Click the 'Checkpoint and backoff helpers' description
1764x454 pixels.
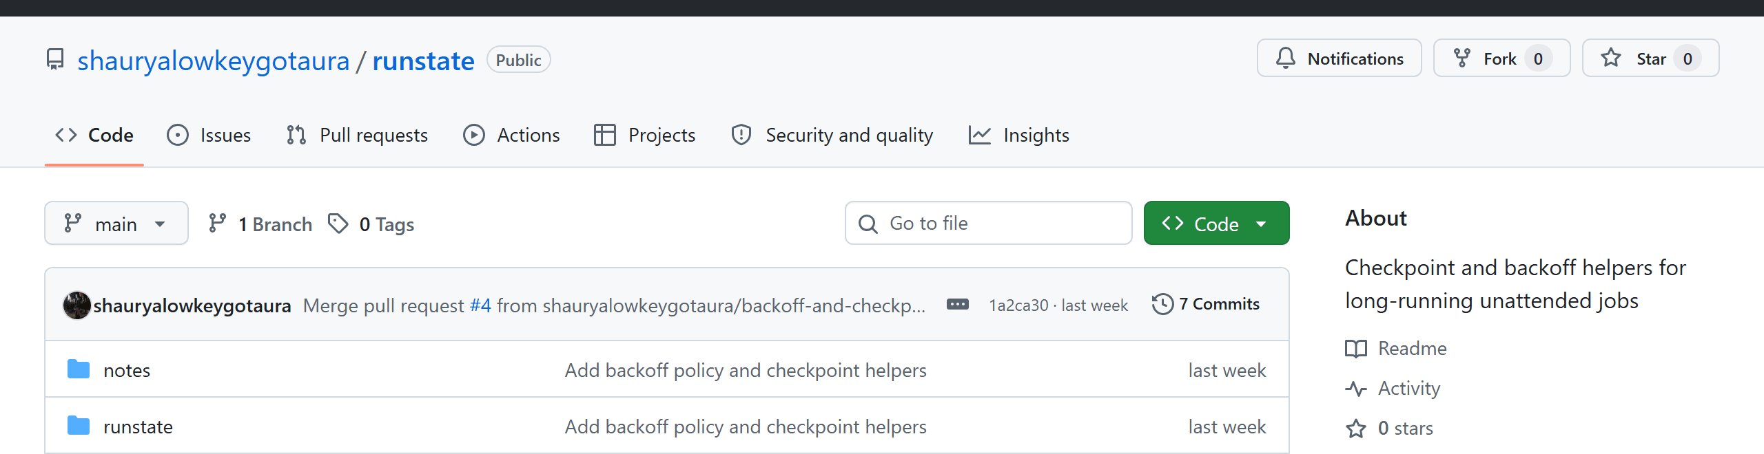(x=1515, y=284)
